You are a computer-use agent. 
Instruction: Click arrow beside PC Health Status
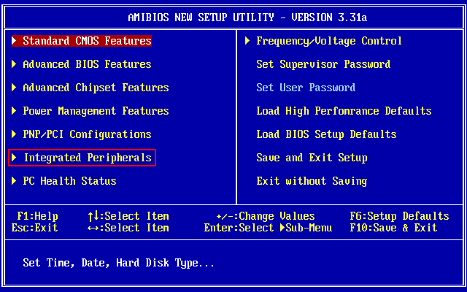[x=14, y=181]
